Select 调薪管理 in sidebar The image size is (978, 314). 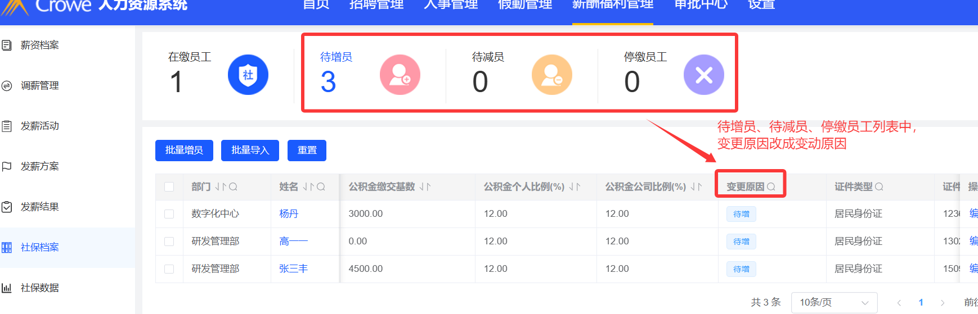point(40,85)
